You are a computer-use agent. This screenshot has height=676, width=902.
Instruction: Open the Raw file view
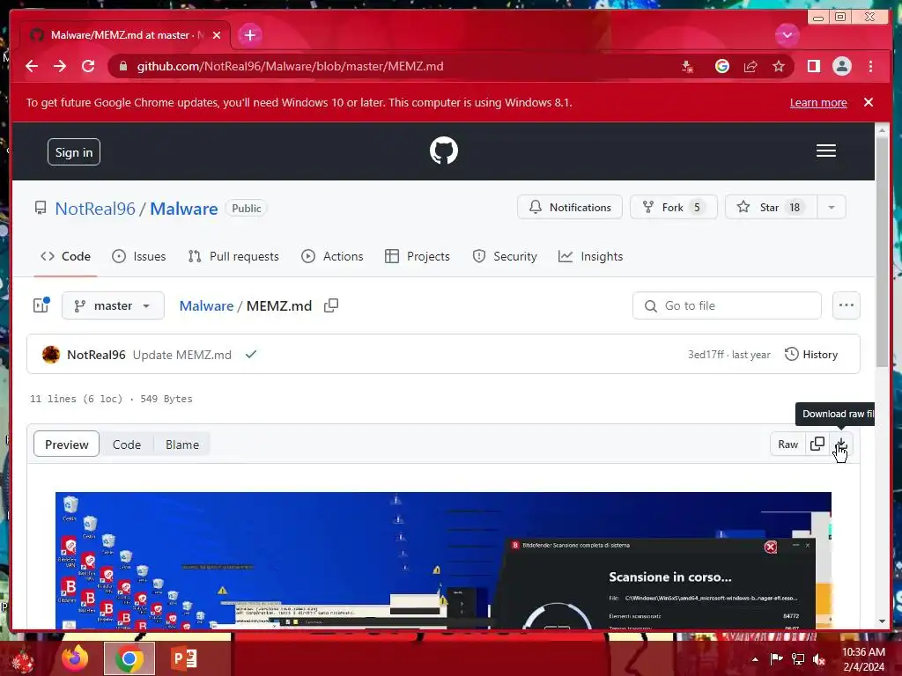[x=787, y=445]
